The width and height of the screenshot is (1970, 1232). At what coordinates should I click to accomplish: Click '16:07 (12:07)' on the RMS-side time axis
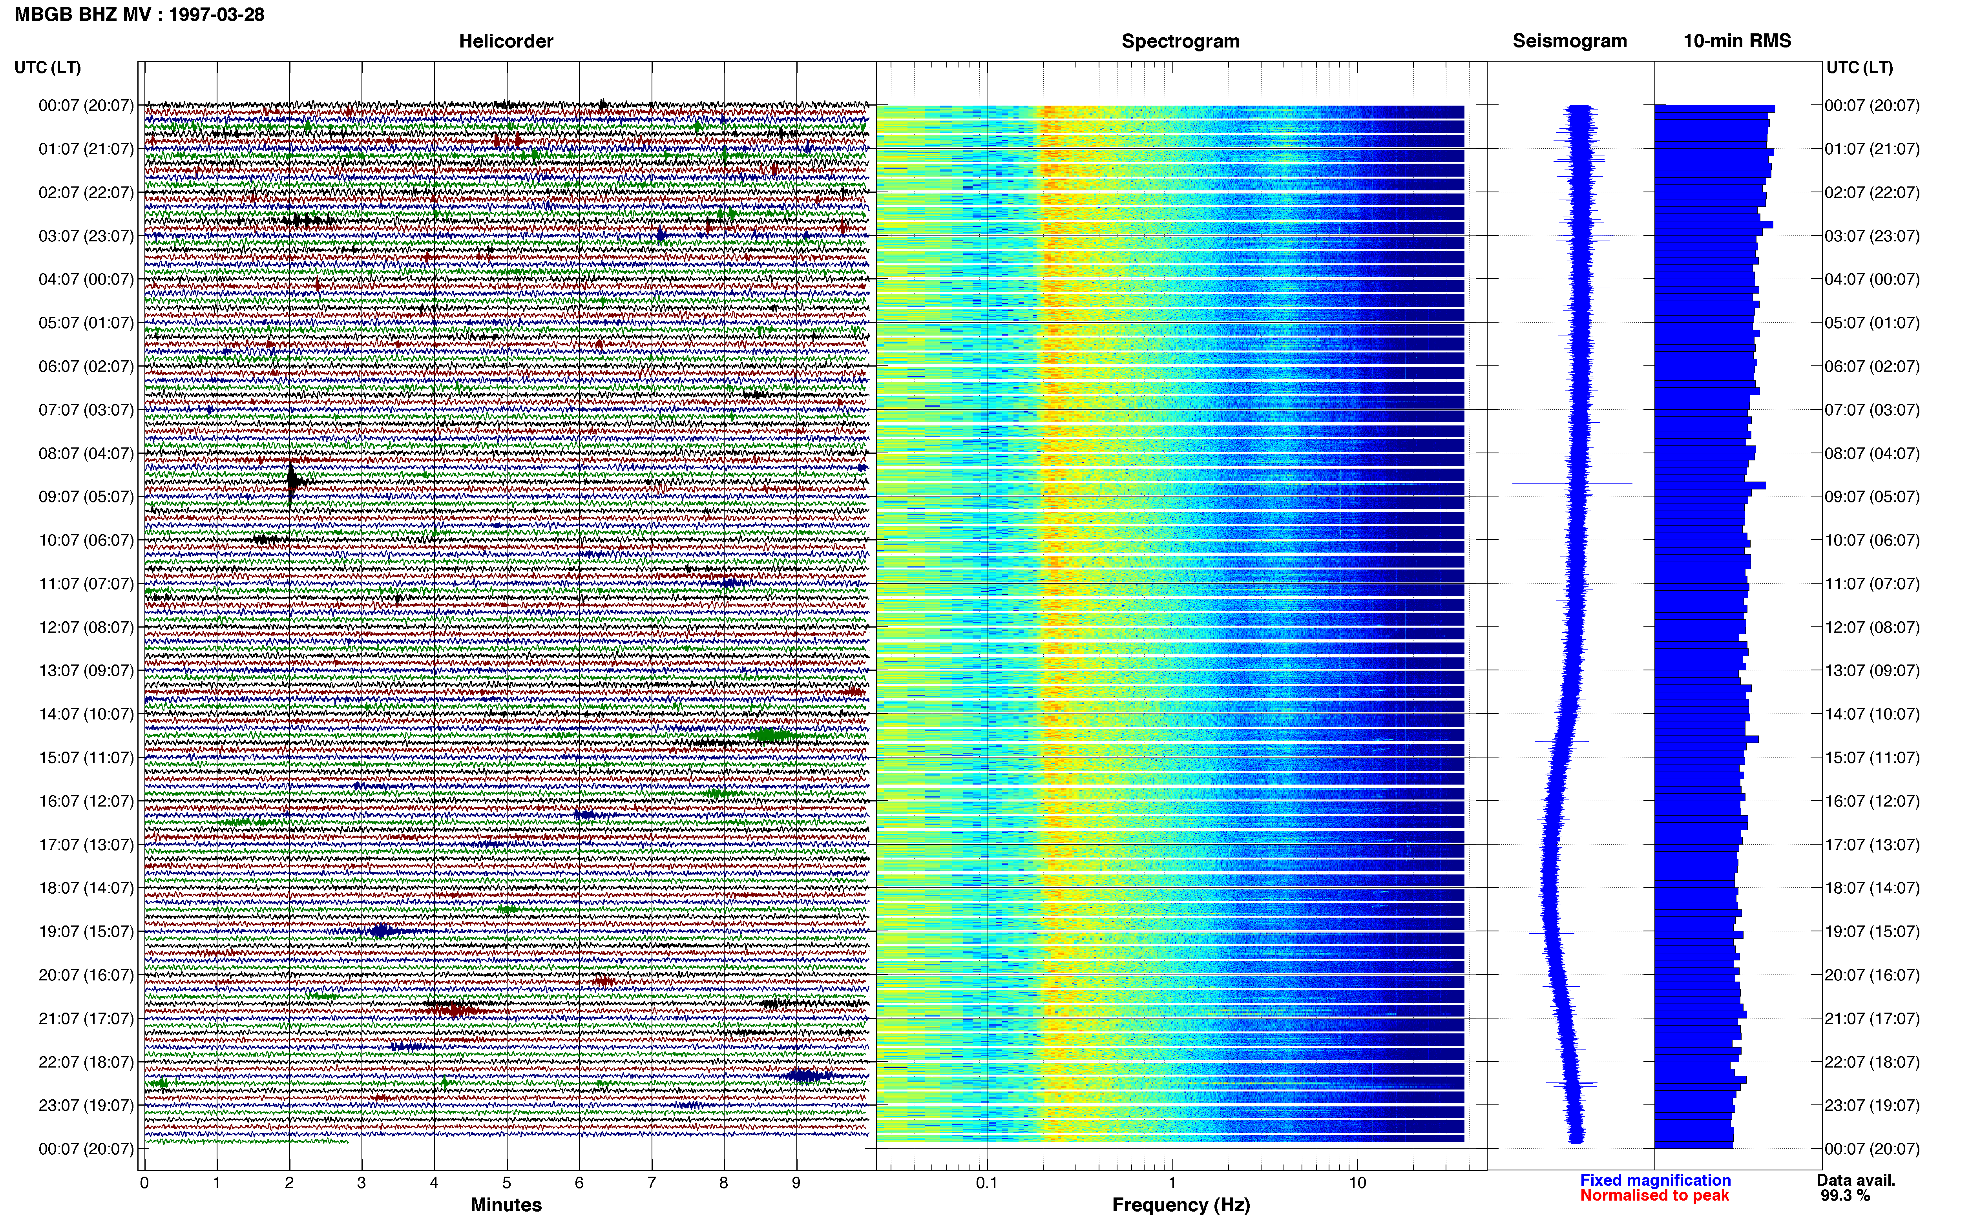click(1872, 801)
